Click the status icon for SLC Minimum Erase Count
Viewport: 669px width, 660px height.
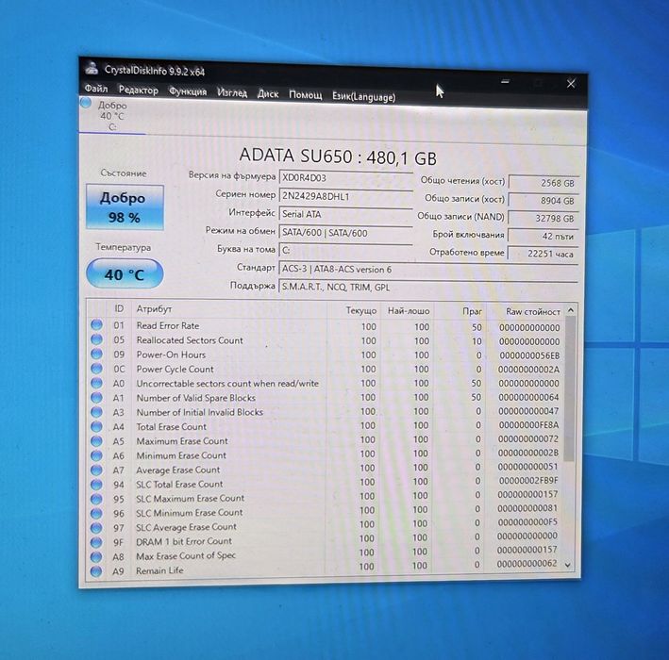(97, 513)
